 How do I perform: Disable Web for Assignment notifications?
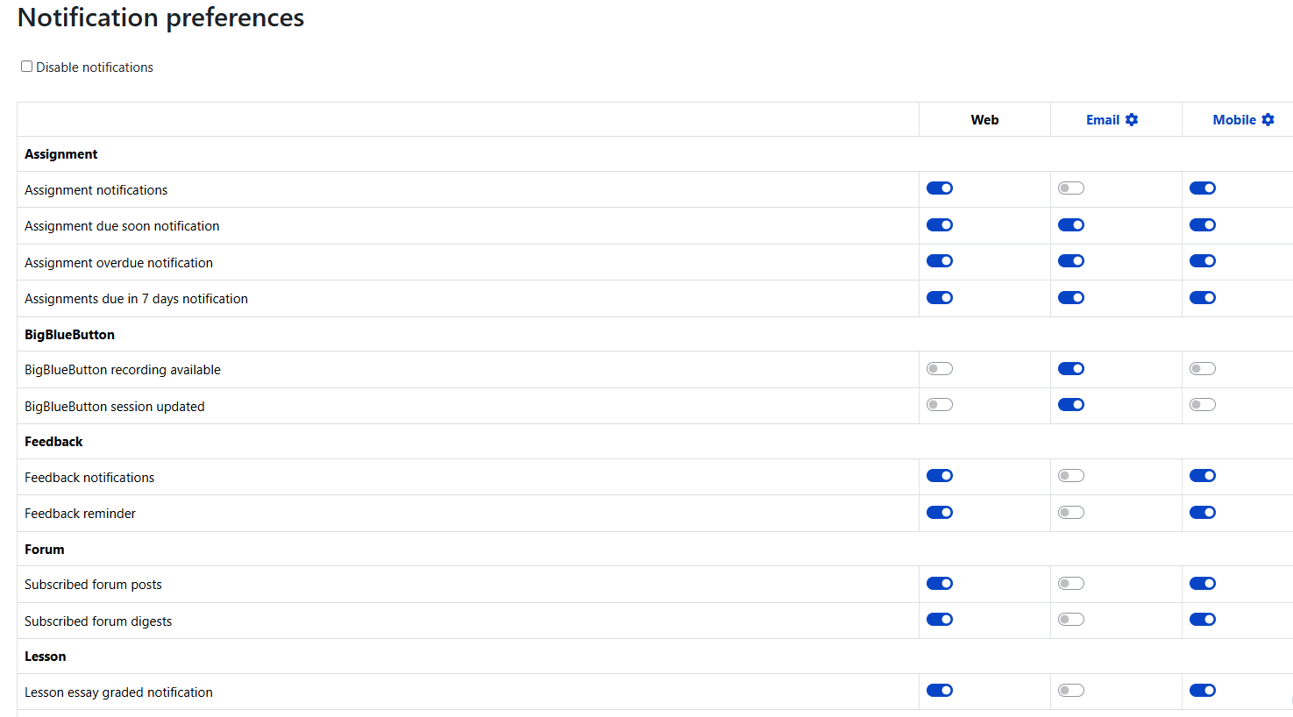(940, 188)
